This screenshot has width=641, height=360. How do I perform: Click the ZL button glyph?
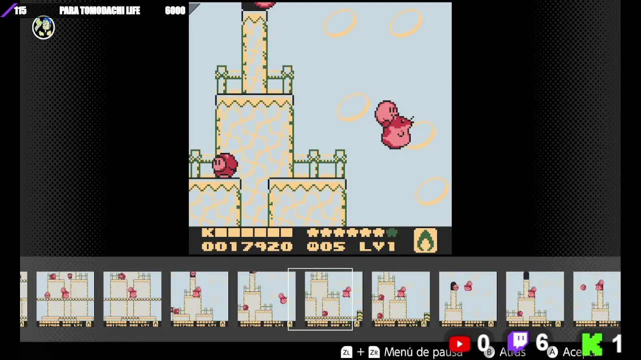(x=347, y=352)
